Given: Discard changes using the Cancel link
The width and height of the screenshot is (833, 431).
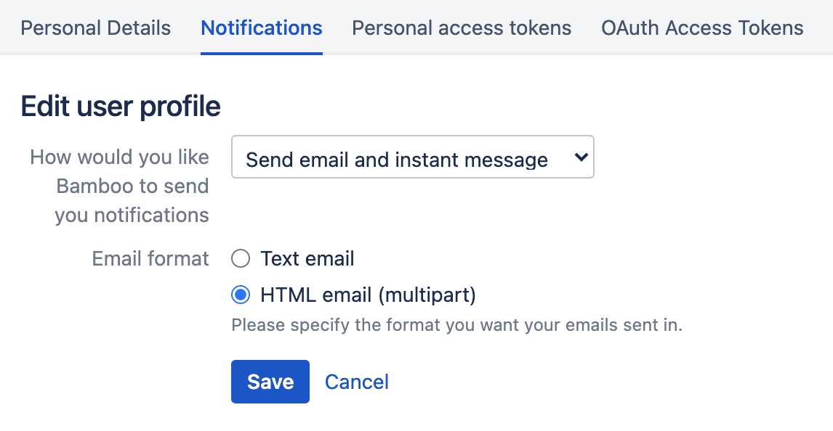Looking at the screenshot, I should [x=356, y=382].
